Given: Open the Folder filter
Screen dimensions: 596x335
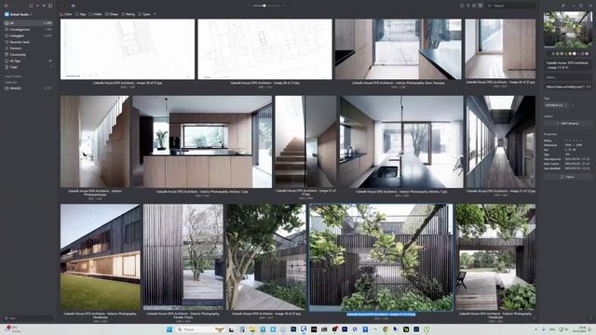Looking at the screenshot, I should point(95,14).
